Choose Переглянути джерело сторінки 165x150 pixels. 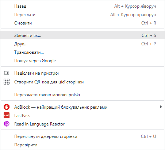click(82, 136)
